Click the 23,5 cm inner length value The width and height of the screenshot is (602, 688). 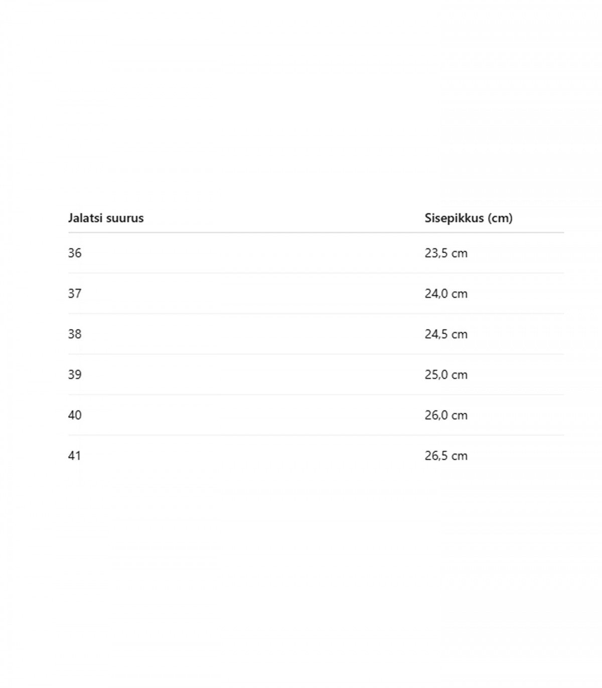pyautogui.click(x=446, y=253)
